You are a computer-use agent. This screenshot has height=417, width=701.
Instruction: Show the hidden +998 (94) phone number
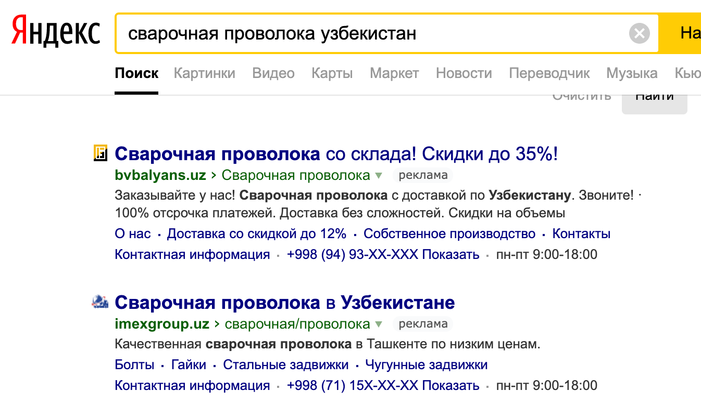click(x=450, y=255)
